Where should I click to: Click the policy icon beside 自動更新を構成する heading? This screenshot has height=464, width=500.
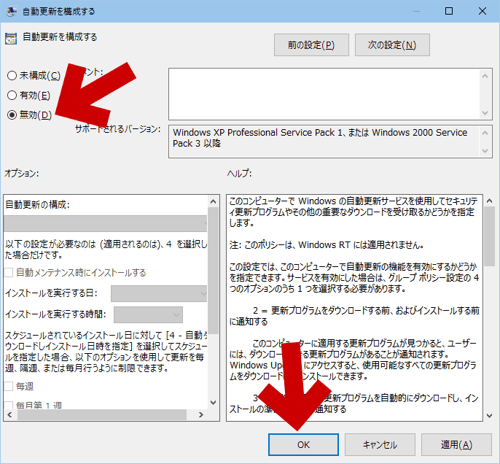[11, 39]
